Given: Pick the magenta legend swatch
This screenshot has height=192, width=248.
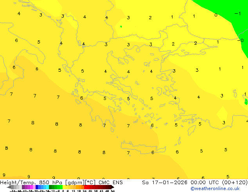Looking at the screenshot, I should pos(31,187).
